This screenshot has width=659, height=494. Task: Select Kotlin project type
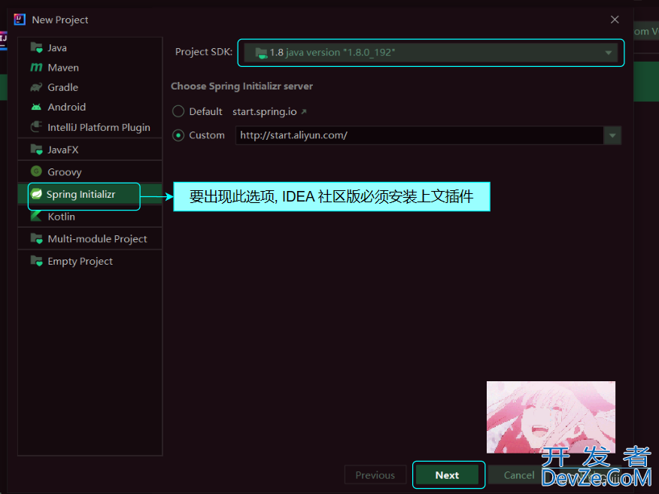point(90,217)
